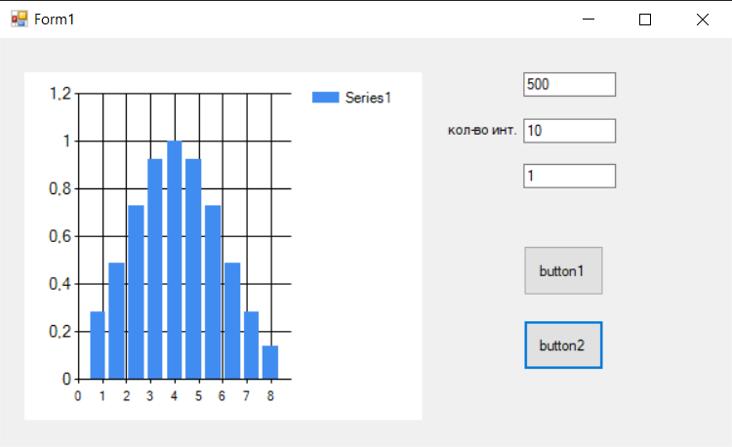
Task: Click the bar between x-values 2 and 3
Action: pos(136,292)
